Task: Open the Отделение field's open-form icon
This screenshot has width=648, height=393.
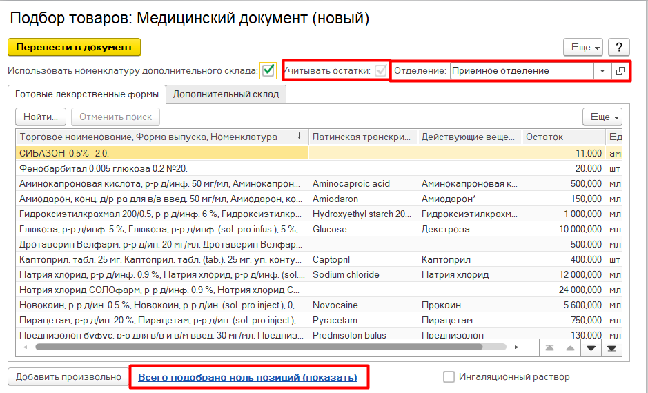Action: point(620,71)
